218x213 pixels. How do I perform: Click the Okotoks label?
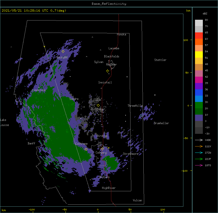(x=104, y=177)
